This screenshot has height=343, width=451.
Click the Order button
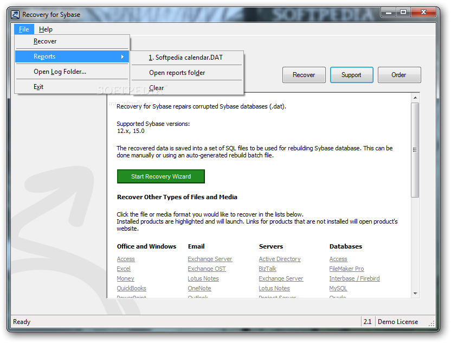click(399, 75)
